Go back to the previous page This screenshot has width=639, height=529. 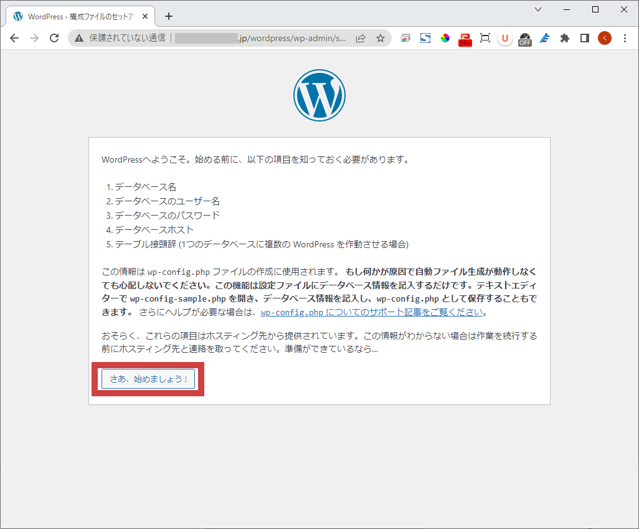click(14, 38)
